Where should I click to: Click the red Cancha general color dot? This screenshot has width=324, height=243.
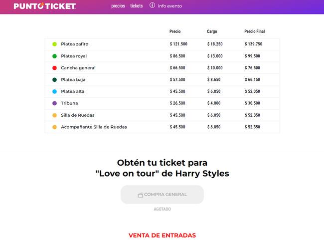[x=54, y=68]
